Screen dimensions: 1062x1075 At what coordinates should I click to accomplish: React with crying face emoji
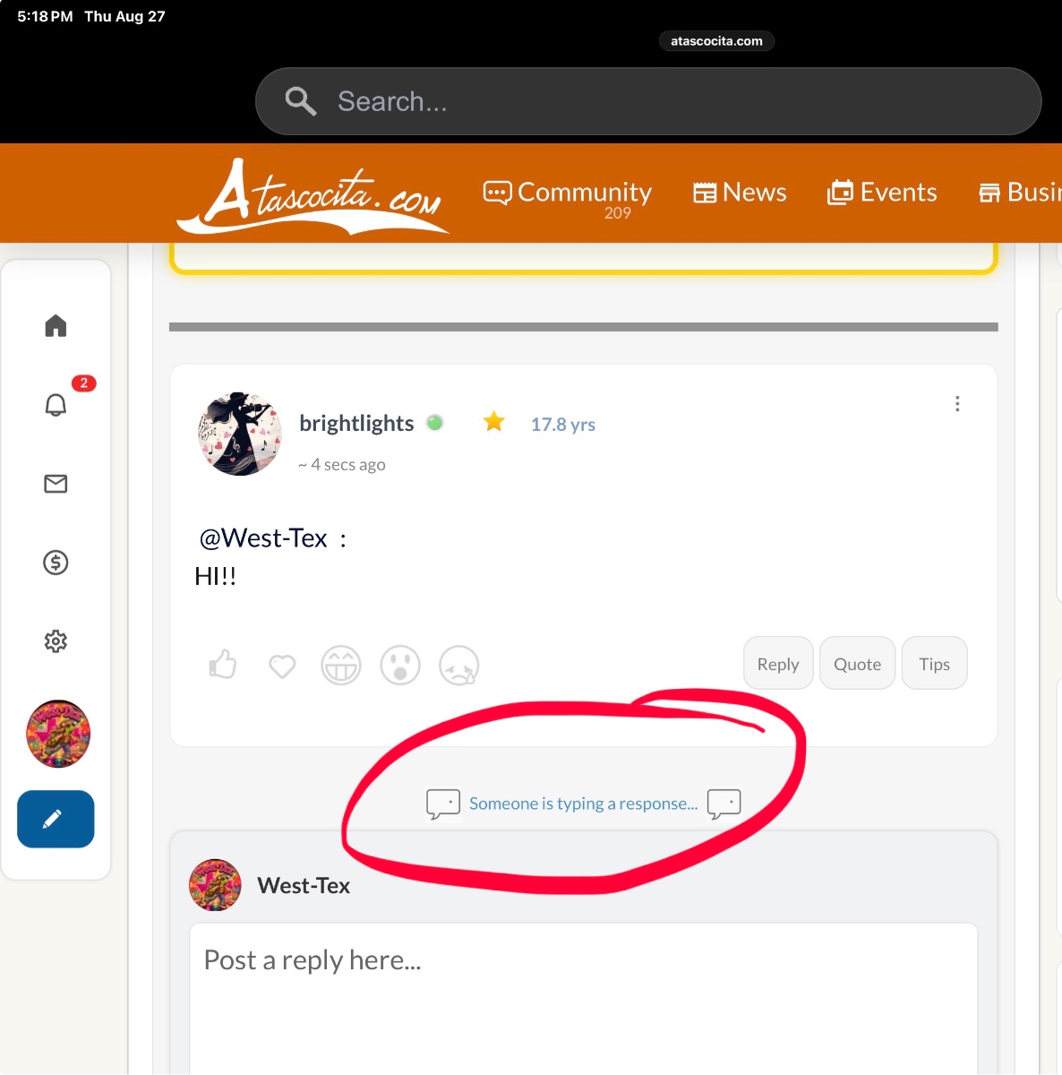(x=459, y=666)
